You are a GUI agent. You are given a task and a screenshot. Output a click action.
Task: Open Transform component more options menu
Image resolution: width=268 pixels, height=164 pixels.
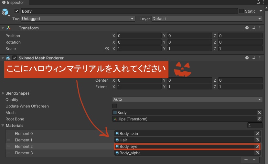point(260,28)
